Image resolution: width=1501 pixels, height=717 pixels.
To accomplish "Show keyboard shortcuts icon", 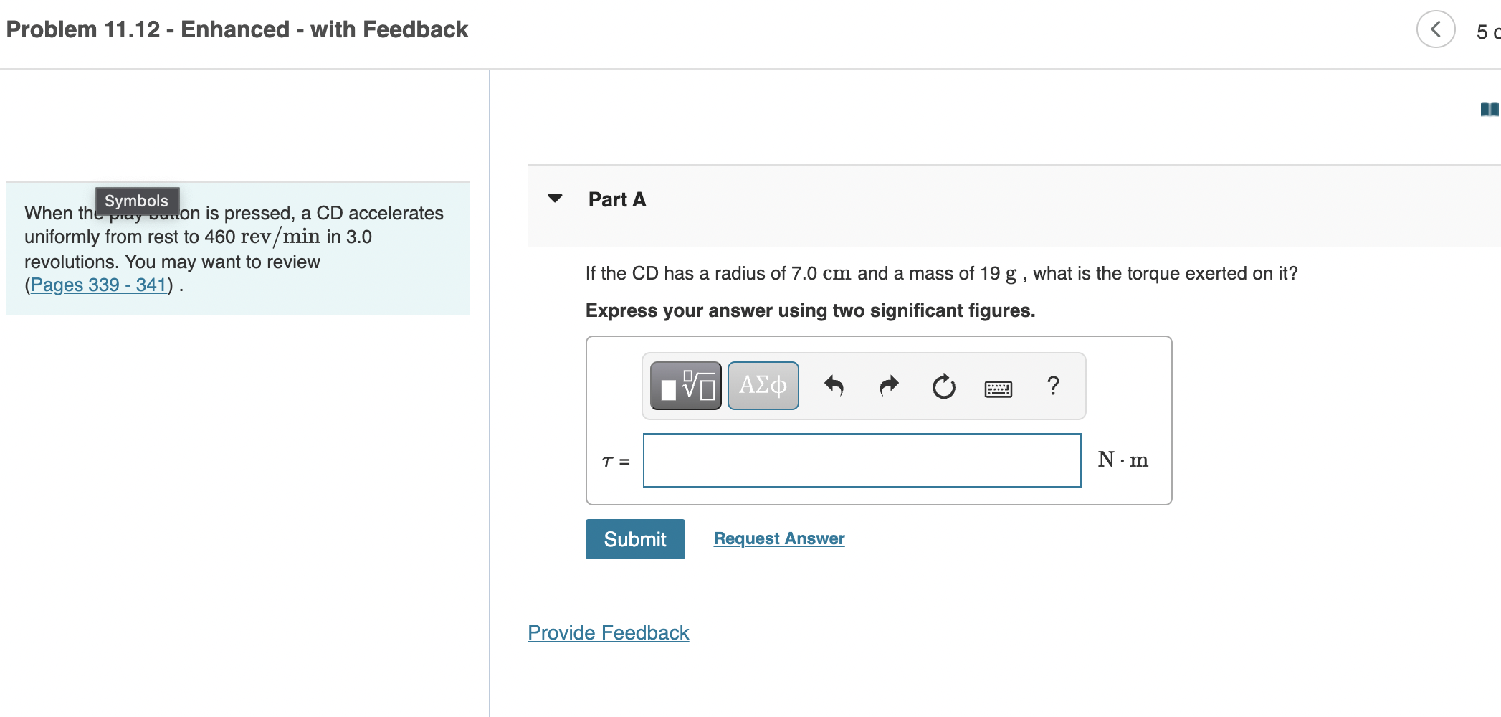I will 998,389.
